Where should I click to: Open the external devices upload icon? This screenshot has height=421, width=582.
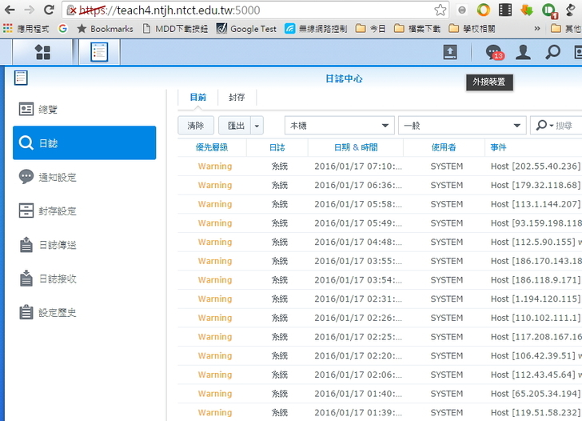[x=450, y=52]
